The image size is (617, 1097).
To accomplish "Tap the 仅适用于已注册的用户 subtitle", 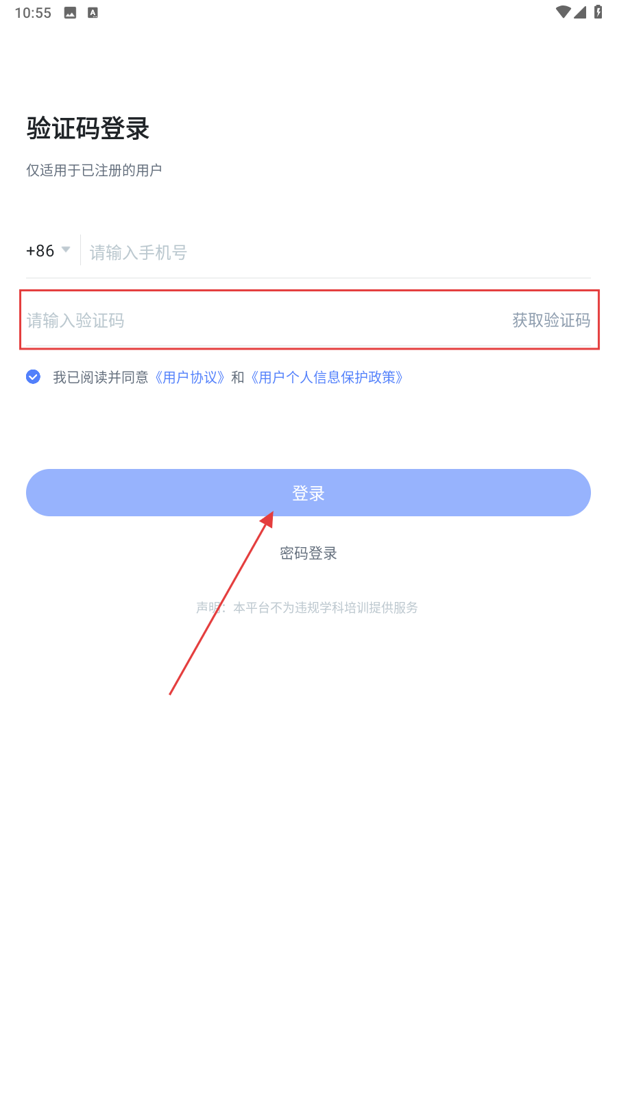I will pos(94,170).
